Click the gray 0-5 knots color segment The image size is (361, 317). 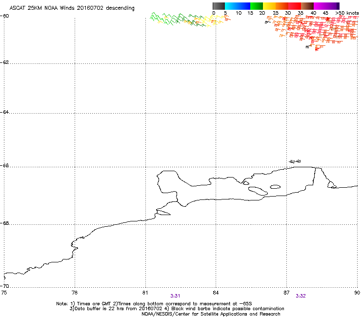point(219,6)
